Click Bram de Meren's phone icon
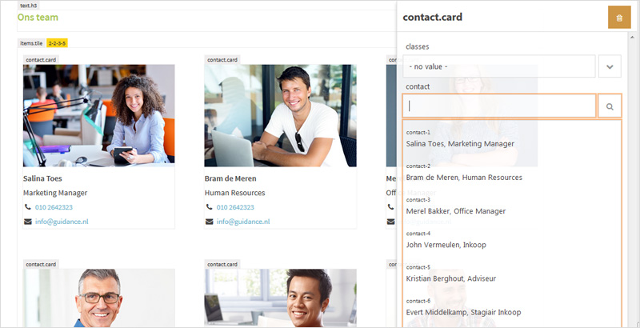 coord(209,207)
